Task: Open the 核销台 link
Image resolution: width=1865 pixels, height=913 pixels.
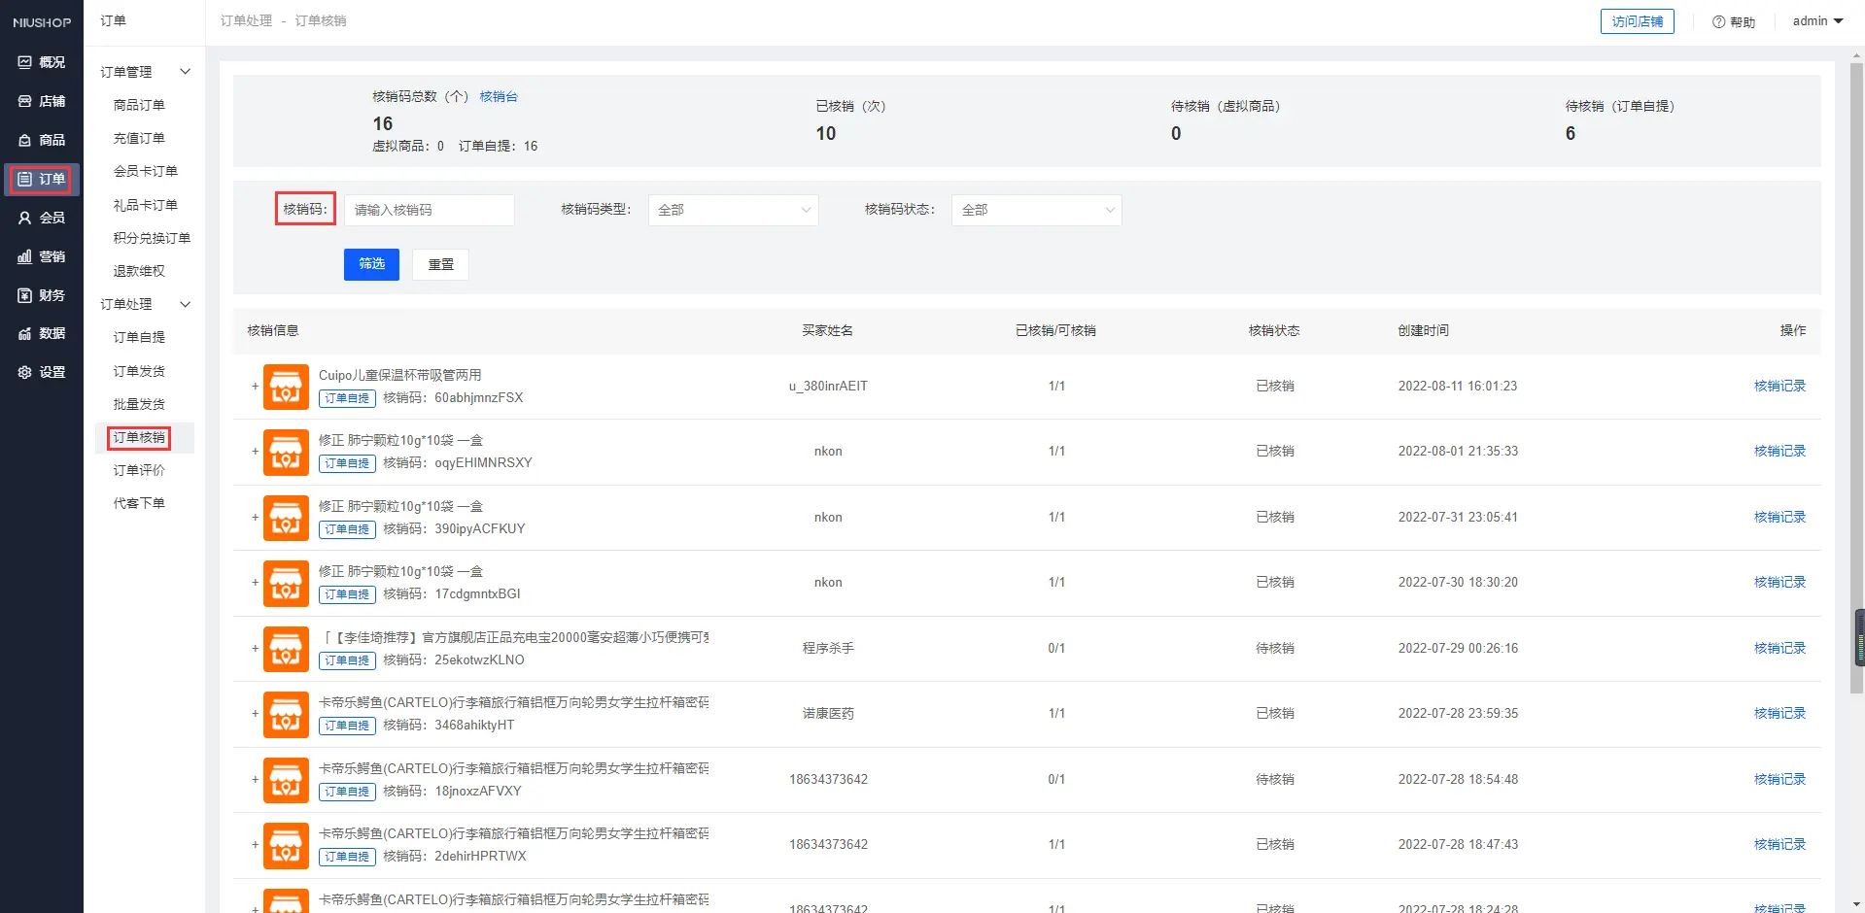Action: point(499,96)
